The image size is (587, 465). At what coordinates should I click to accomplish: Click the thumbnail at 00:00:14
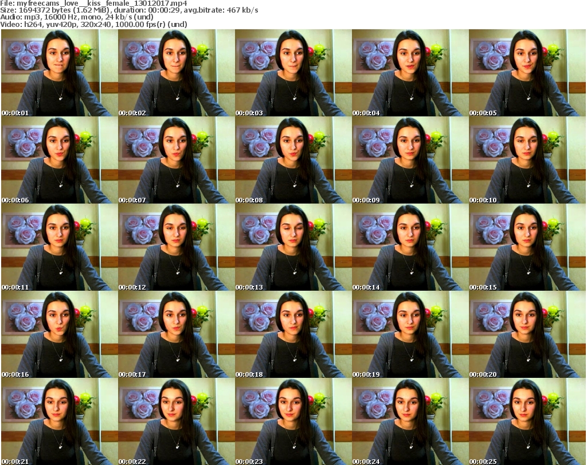coord(410,247)
